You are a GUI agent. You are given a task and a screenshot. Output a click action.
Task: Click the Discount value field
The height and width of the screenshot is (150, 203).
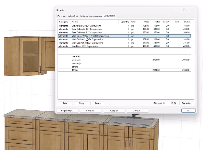coord(167,103)
